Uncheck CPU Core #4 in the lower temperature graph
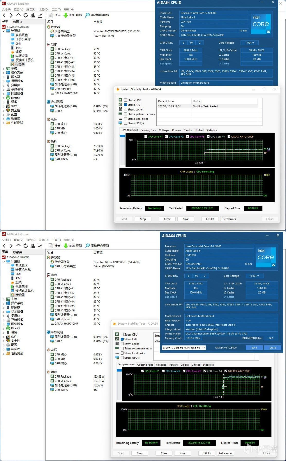 point(205,371)
